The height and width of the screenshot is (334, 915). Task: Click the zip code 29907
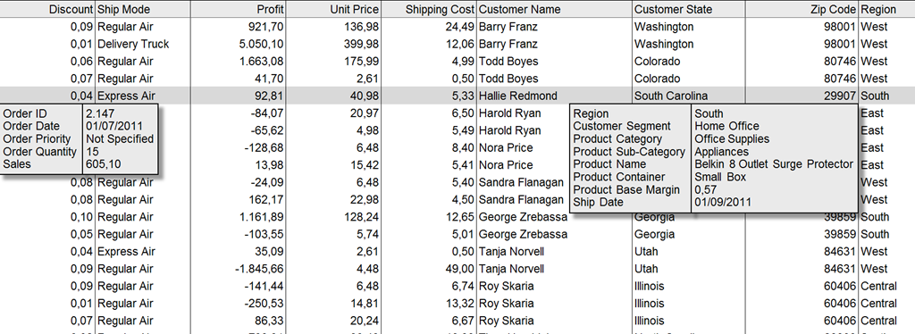click(840, 96)
